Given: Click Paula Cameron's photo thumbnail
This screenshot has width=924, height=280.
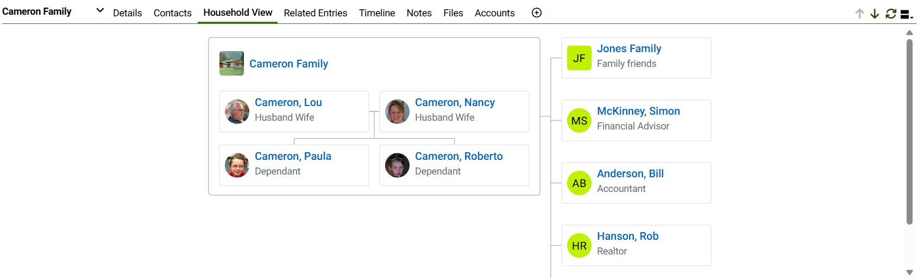Looking at the screenshot, I should [237, 165].
